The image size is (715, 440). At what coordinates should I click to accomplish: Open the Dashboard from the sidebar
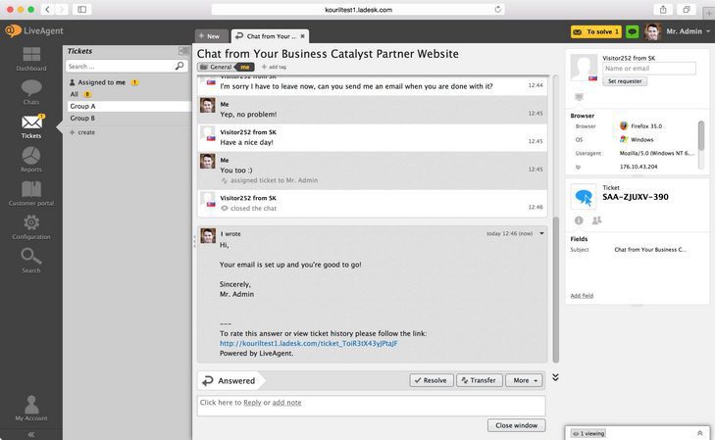tap(30, 58)
